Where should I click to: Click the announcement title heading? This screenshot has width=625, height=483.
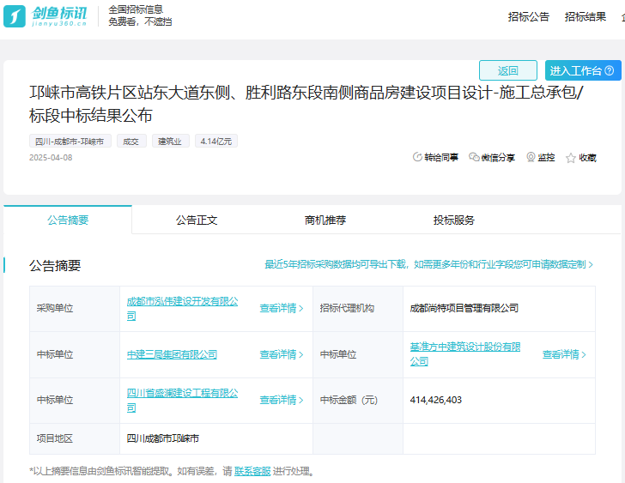[x=306, y=104]
